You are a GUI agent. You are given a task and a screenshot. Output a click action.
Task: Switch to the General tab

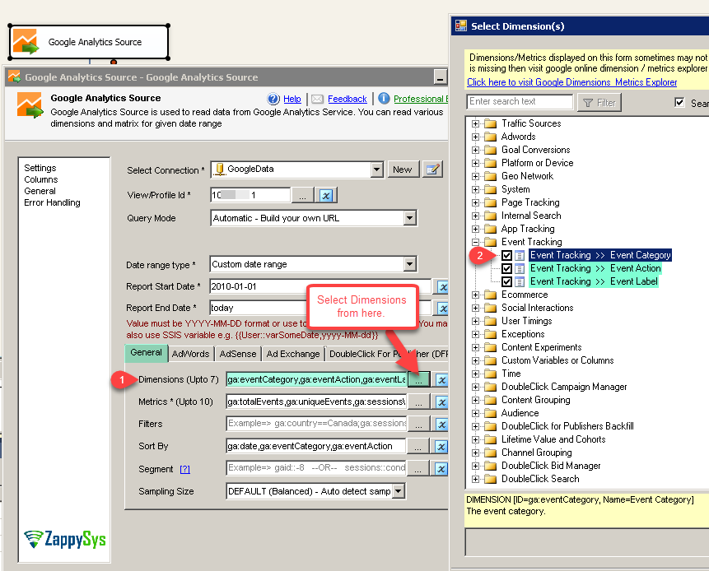click(x=146, y=353)
